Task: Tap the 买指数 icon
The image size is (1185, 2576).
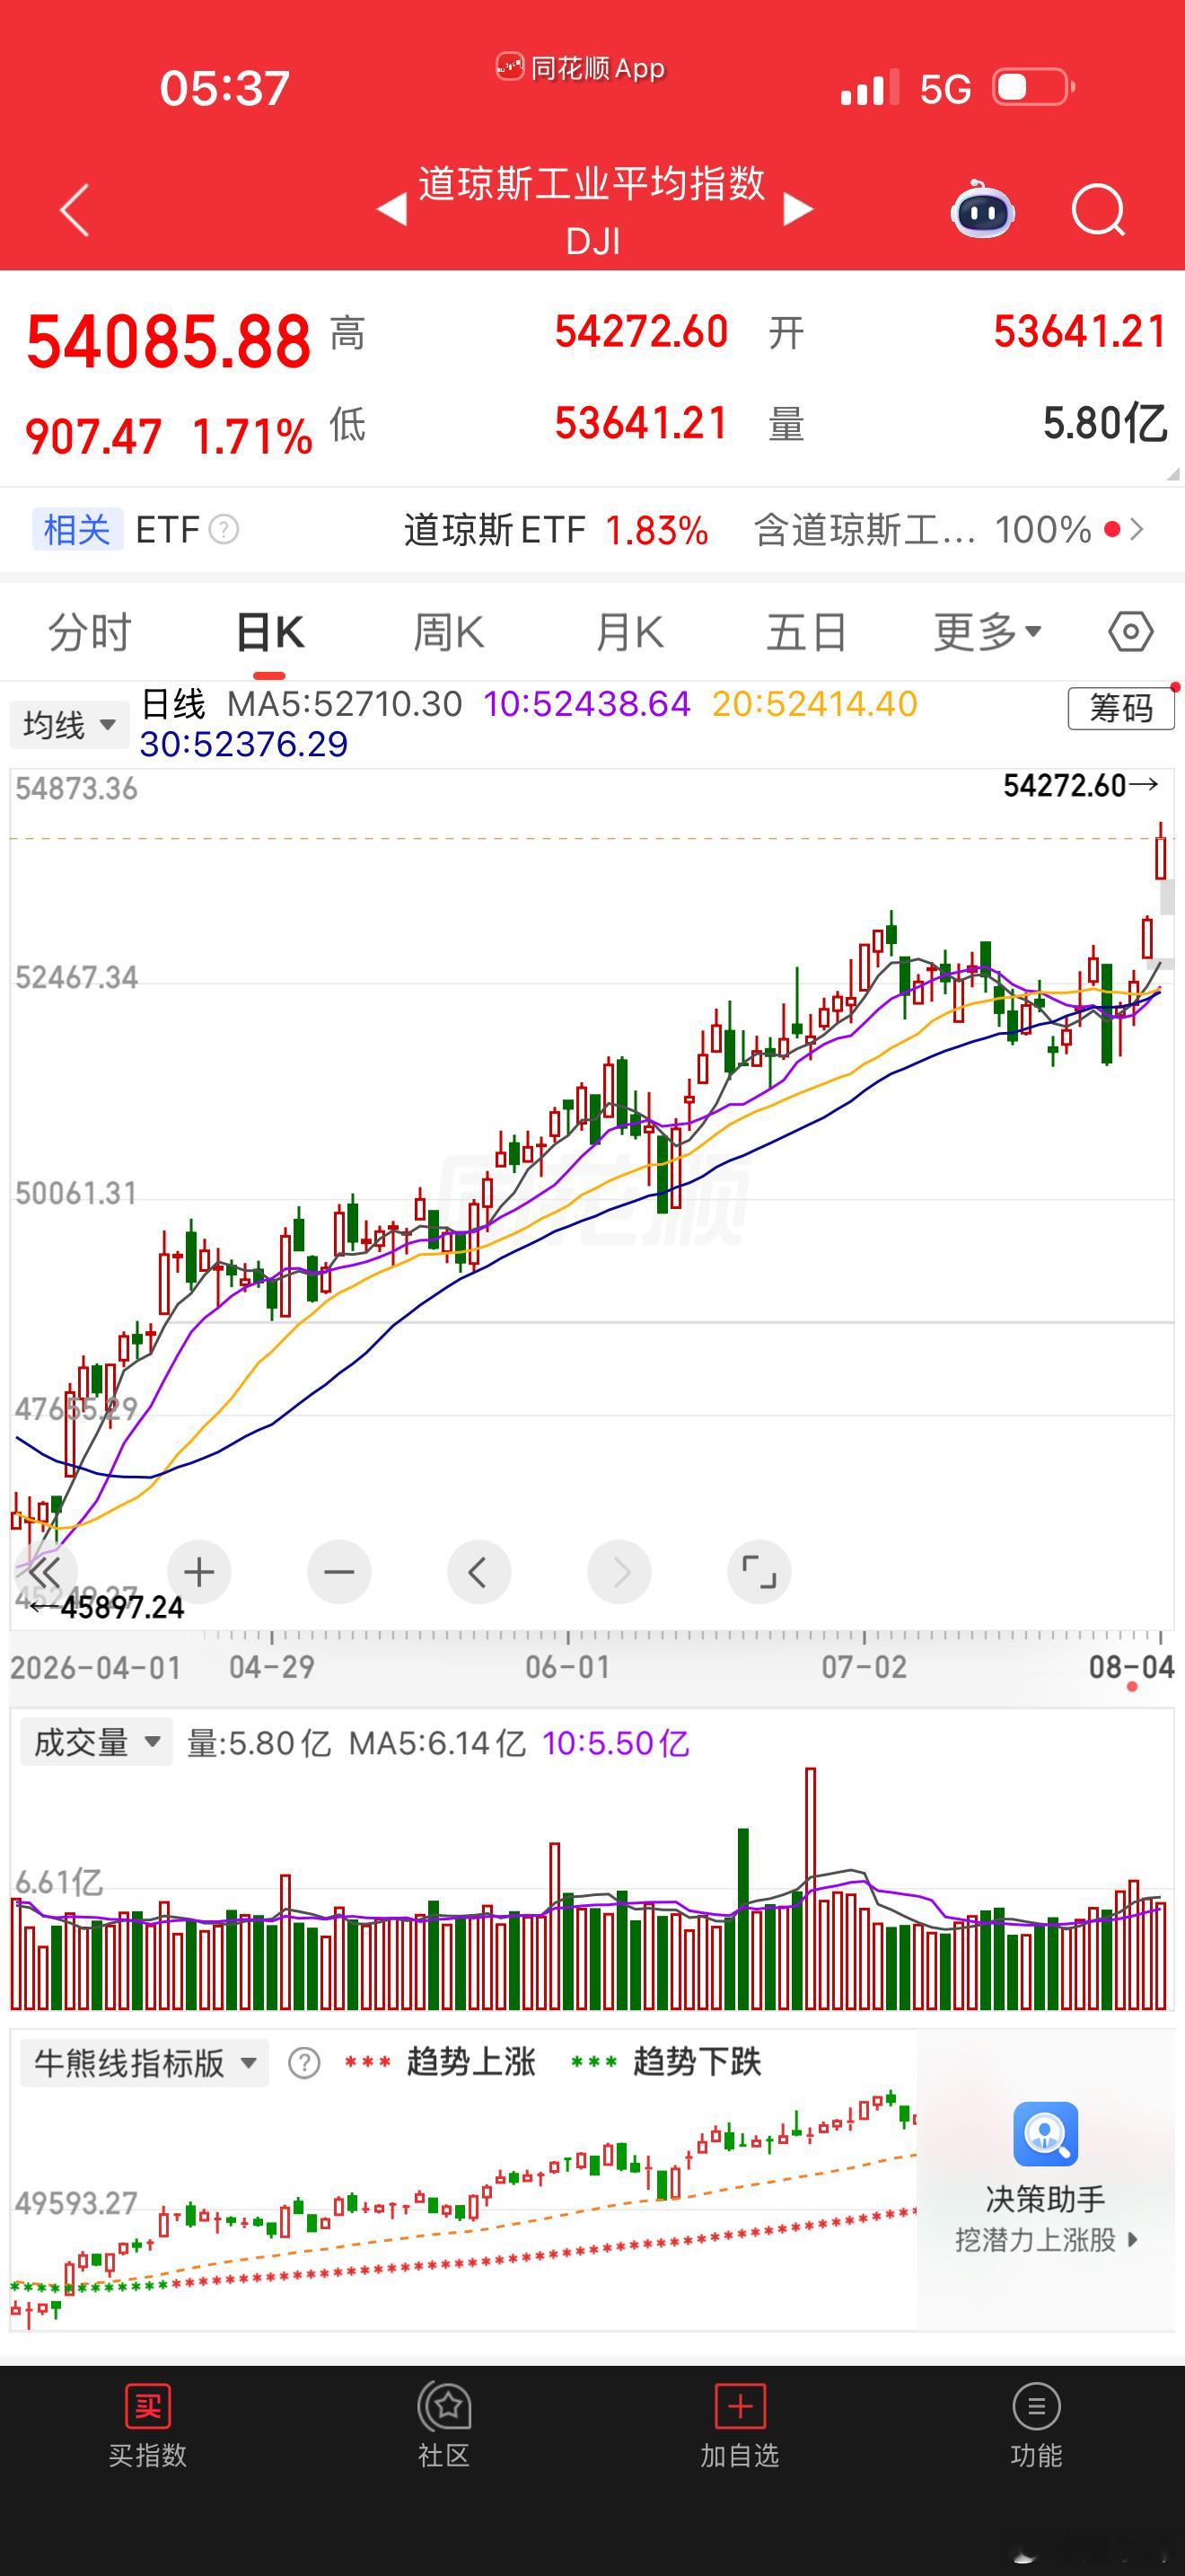Action: coord(148,2406)
